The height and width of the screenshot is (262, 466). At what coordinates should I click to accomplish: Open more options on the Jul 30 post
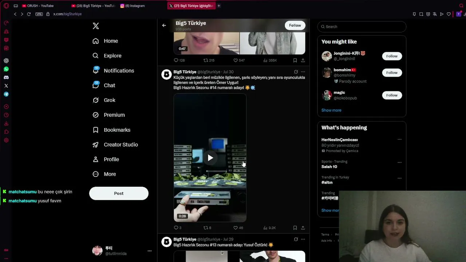(x=303, y=72)
